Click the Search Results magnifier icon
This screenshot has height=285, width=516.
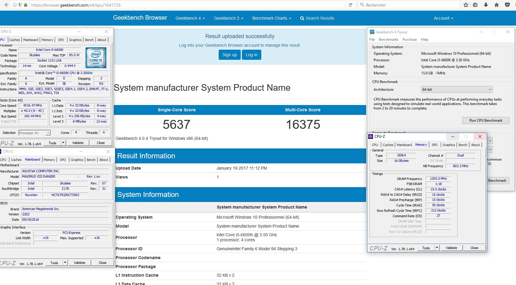(x=302, y=18)
